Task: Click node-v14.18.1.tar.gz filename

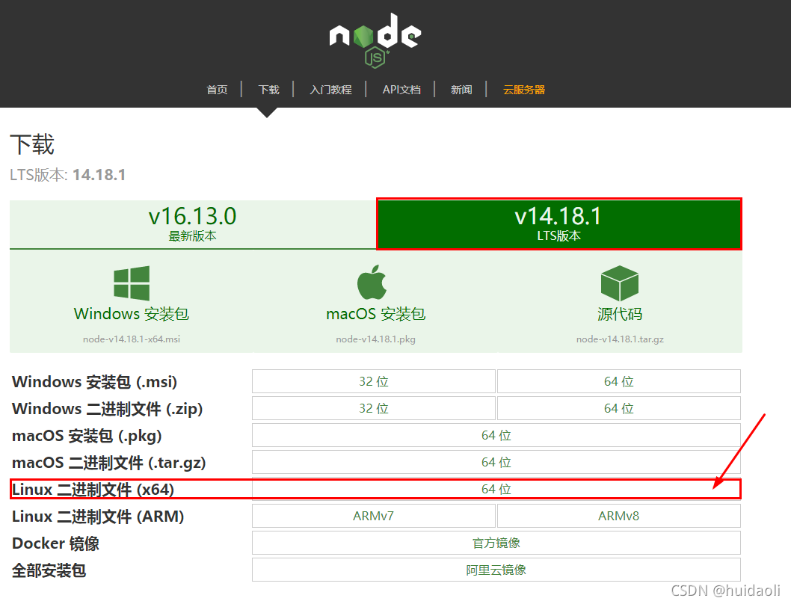Action: [620, 339]
